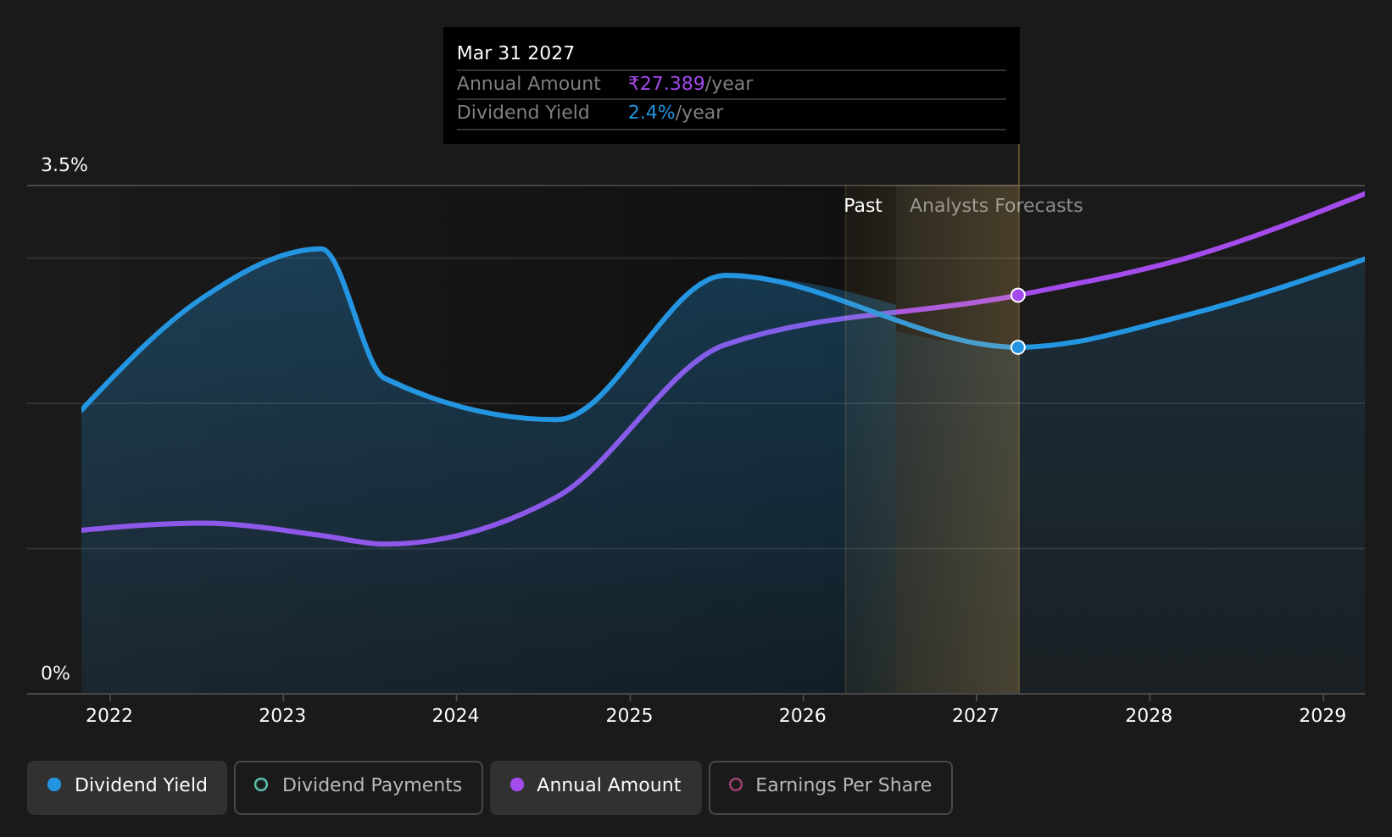Click the 2022 axis label

(x=109, y=716)
